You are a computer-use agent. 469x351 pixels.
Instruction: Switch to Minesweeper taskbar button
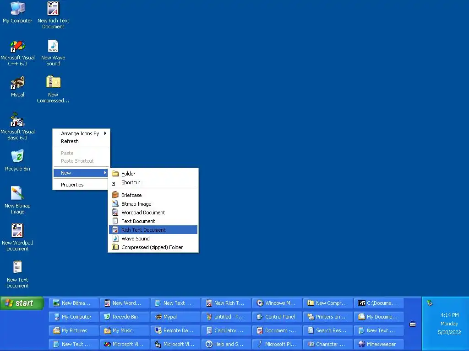379,344
